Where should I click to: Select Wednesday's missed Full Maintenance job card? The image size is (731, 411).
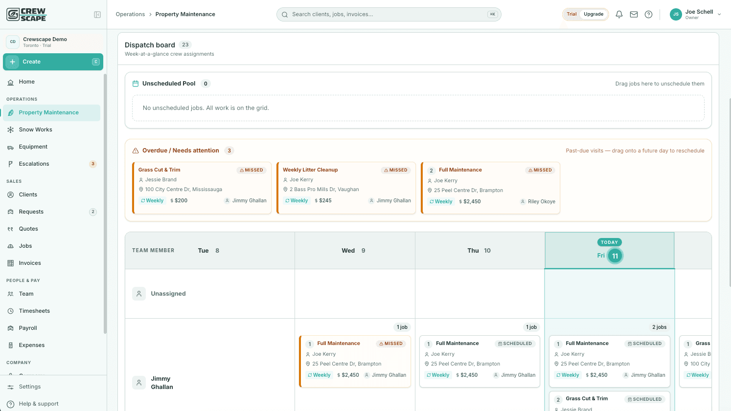click(x=355, y=362)
